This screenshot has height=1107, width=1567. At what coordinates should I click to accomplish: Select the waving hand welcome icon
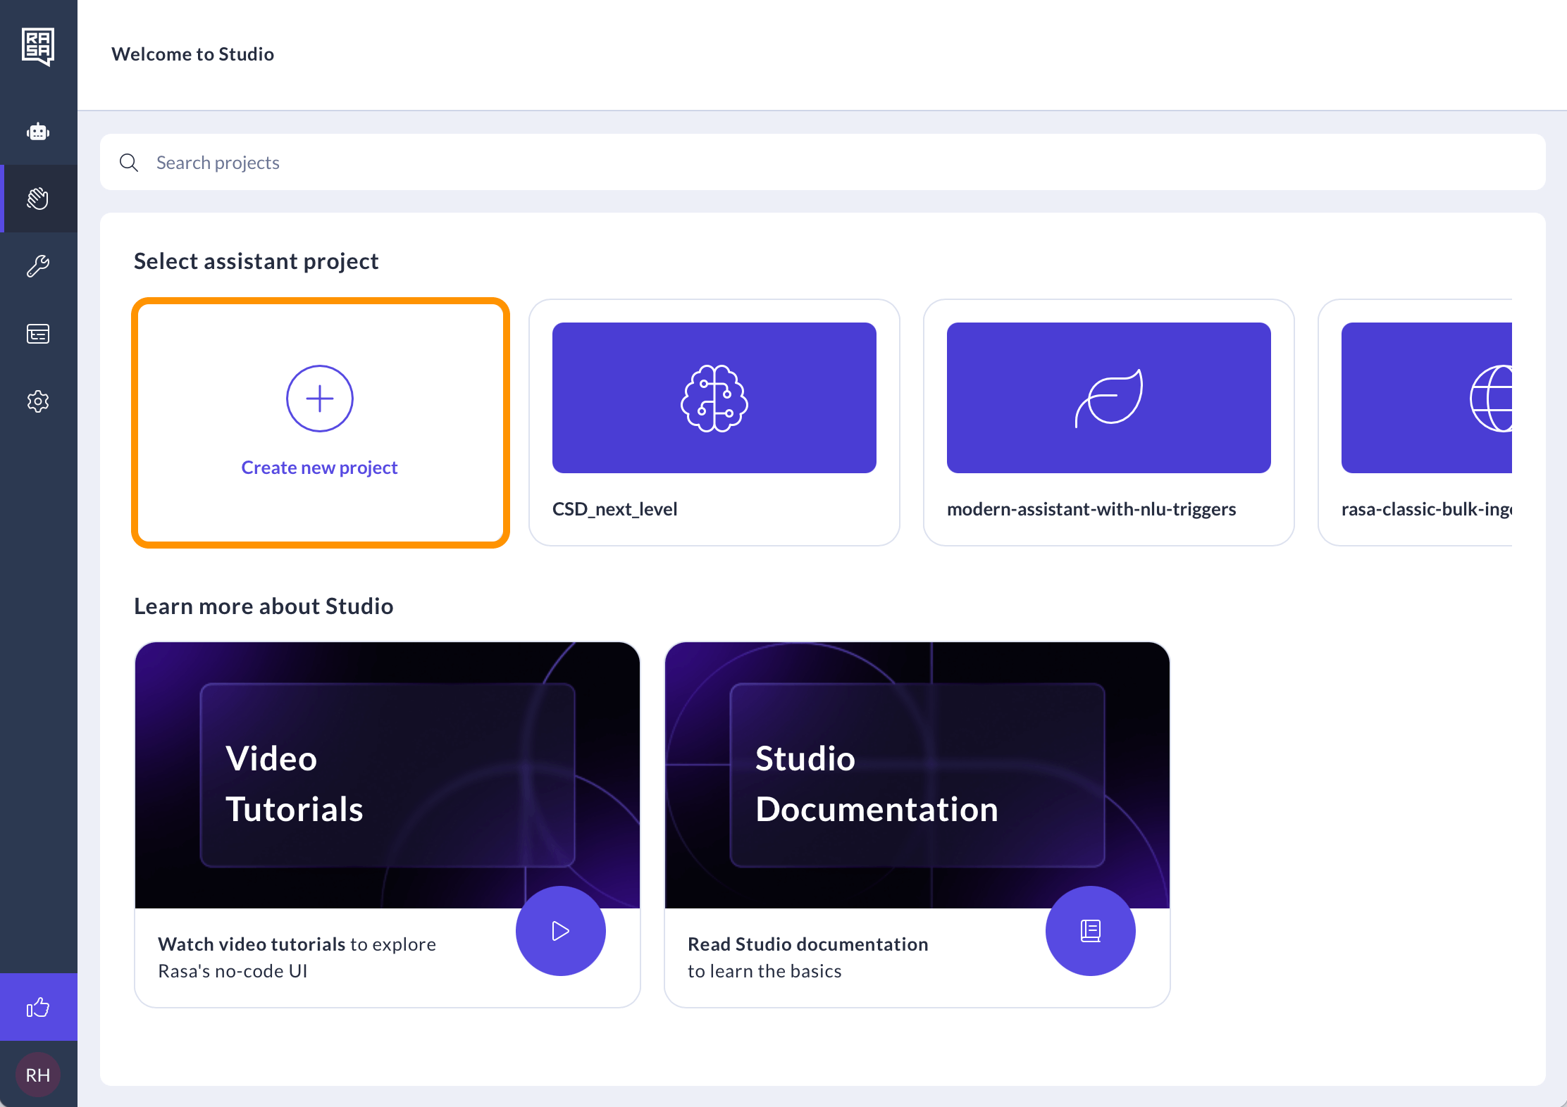click(x=38, y=199)
